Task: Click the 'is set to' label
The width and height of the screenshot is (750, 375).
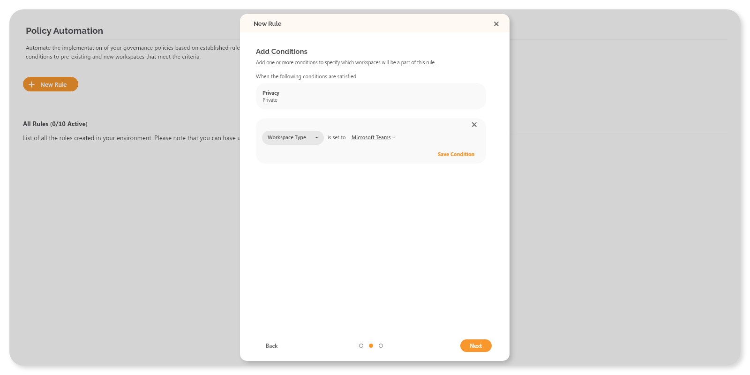Action: point(337,138)
